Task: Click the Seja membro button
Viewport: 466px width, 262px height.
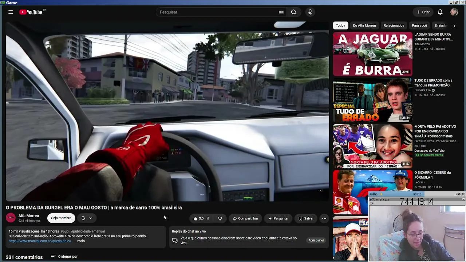Action: click(x=61, y=218)
